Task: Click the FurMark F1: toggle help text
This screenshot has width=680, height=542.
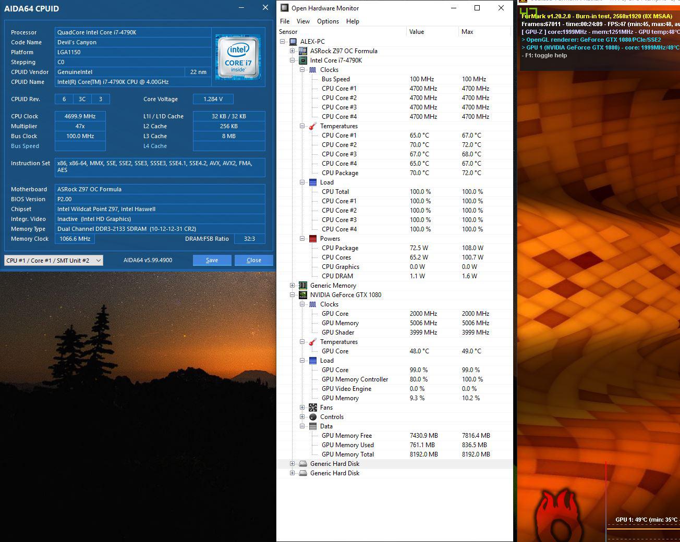Action: 544,55
